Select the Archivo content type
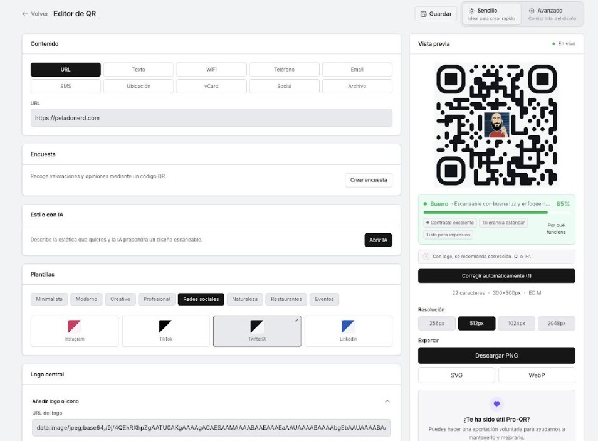Screen dimensions: 598x441 pos(357,87)
